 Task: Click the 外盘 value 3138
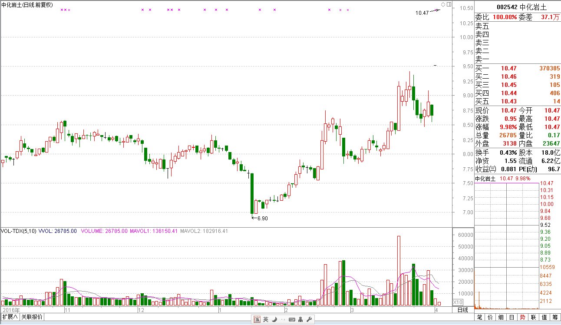pyautogui.click(x=510, y=143)
